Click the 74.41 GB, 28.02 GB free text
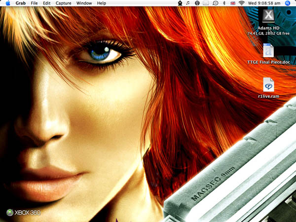 pyautogui.click(x=268, y=34)
